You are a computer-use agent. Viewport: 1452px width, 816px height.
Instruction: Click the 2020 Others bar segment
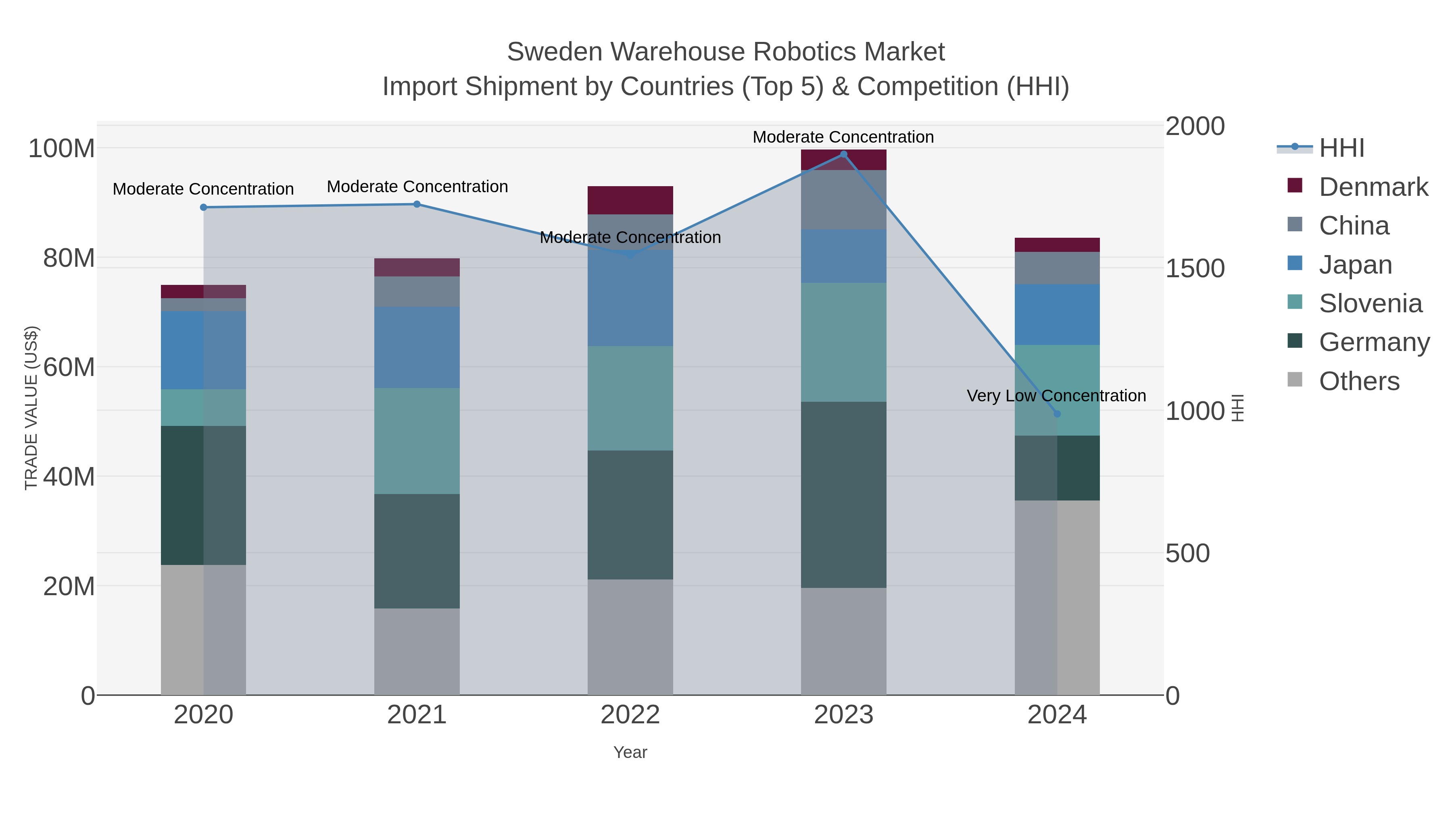pos(204,629)
